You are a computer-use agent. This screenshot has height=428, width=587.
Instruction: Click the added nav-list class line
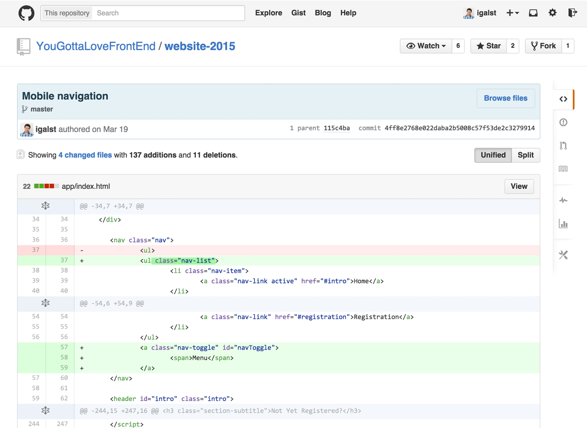[x=307, y=261]
